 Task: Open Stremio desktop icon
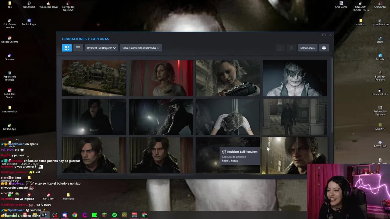click(x=10, y=57)
